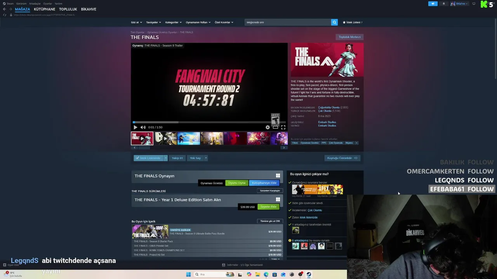
Task: Toggle the Wishlist checked button
Action: pyautogui.click(x=148, y=158)
